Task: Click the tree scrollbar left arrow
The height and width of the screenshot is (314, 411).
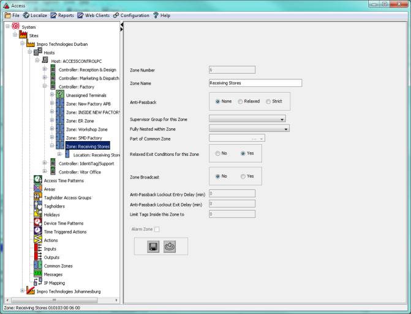Action: pos(7,300)
